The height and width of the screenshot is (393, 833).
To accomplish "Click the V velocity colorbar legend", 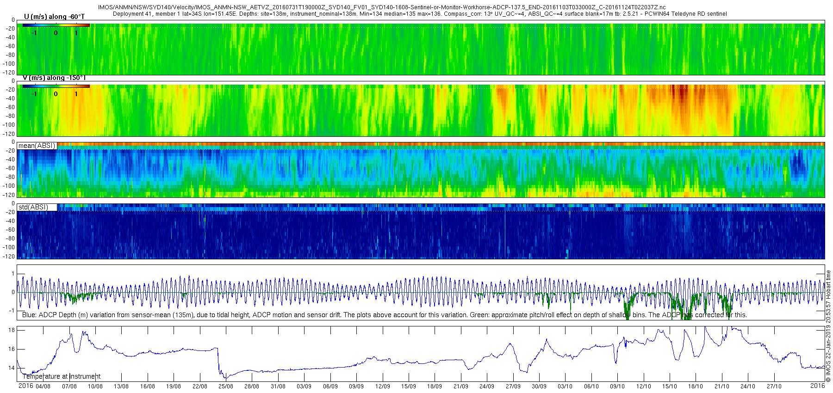I will [56, 91].
